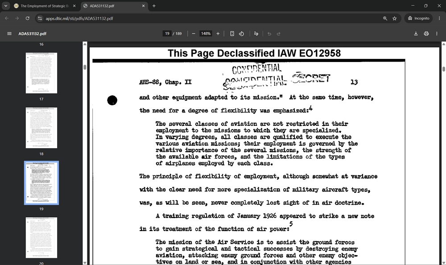Select the page 18 thumbnail

pos(41,128)
